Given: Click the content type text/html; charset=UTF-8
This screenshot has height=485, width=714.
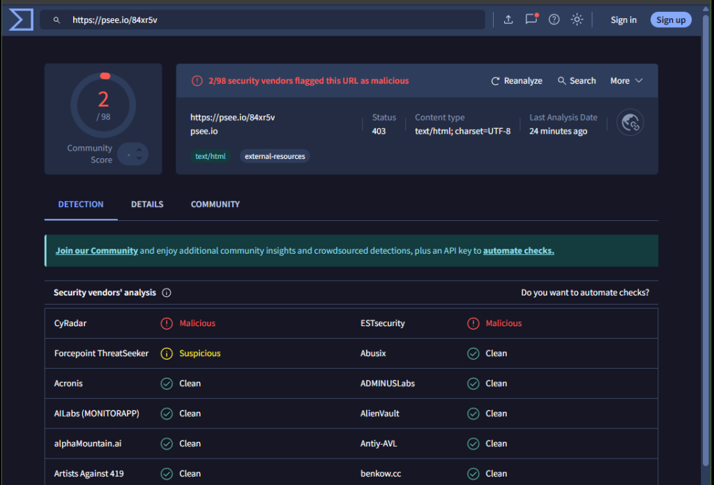Looking at the screenshot, I should coord(463,131).
